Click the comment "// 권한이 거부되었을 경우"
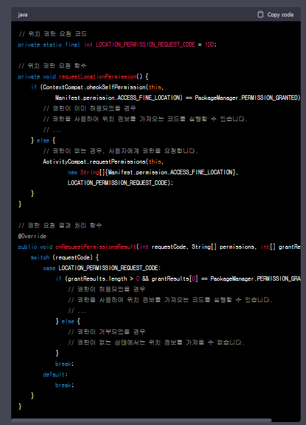 pyautogui.click(x=107, y=332)
